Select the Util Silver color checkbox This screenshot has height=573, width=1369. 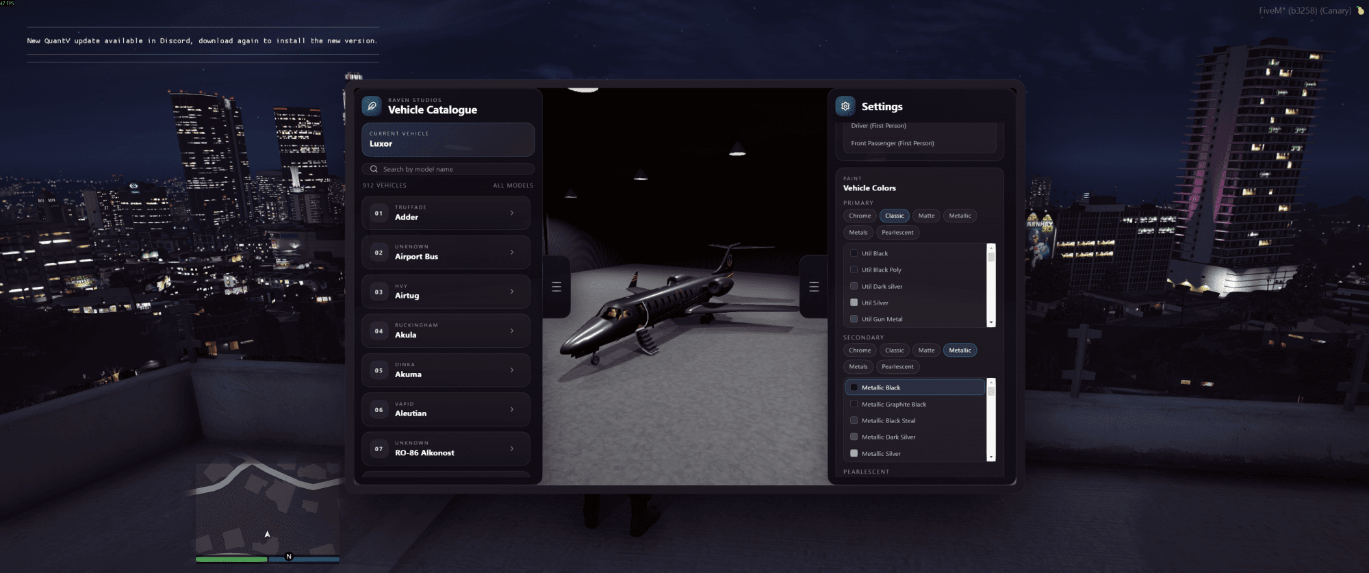tap(854, 303)
